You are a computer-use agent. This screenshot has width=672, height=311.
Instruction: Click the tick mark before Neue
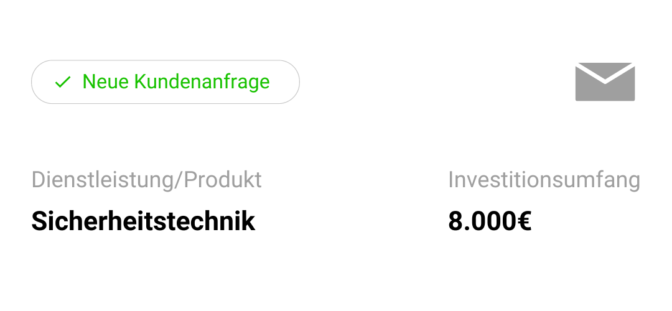click(x=63, y=82)
